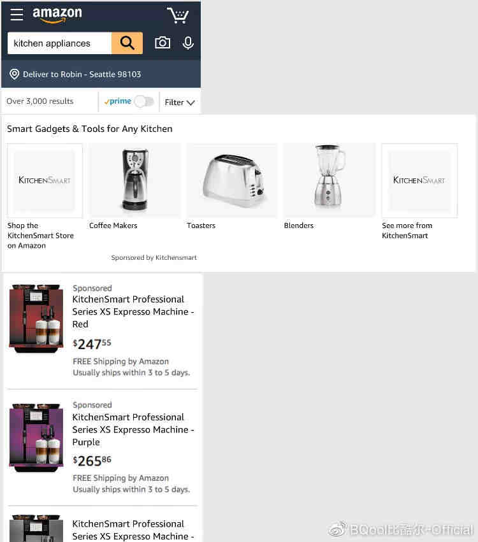478x542 pixels.
Task: Select the Coffee Makers category
Action: click(113, 225)
